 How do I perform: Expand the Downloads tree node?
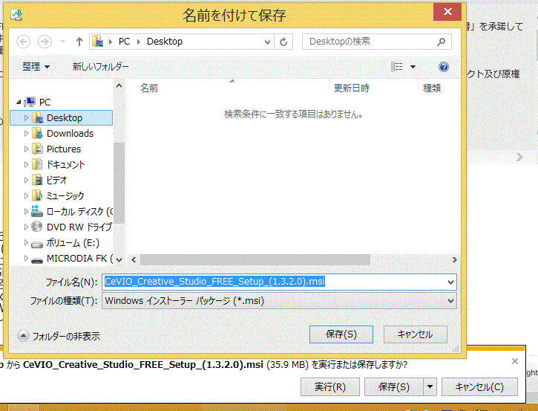coord(26,133)
